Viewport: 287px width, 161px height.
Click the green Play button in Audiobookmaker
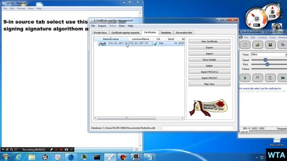pyautogui.click(x=245, y=78)
